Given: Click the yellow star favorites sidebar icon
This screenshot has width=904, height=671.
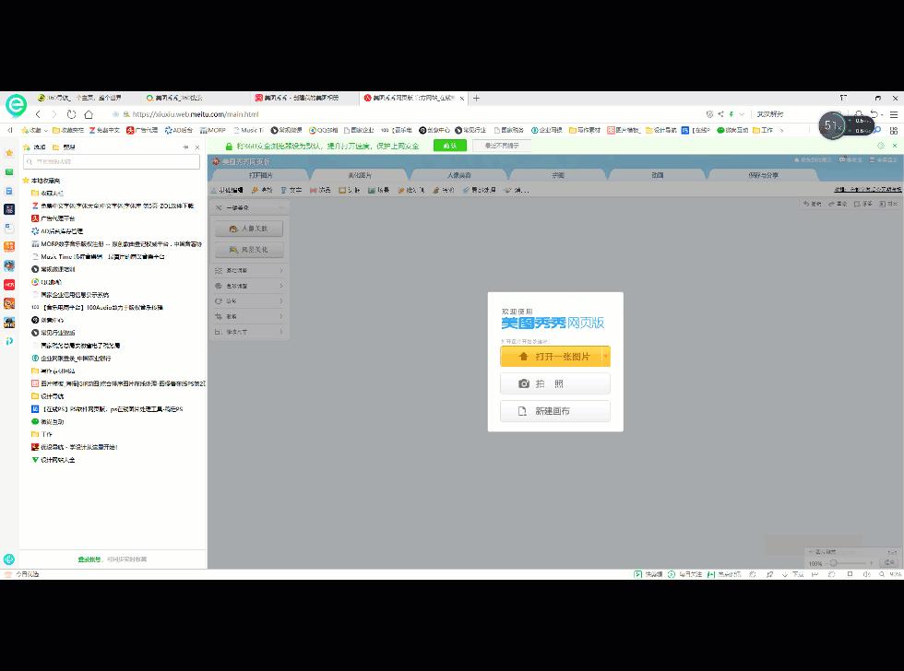Looking at the screenshot, I should [x=9, y=153].
